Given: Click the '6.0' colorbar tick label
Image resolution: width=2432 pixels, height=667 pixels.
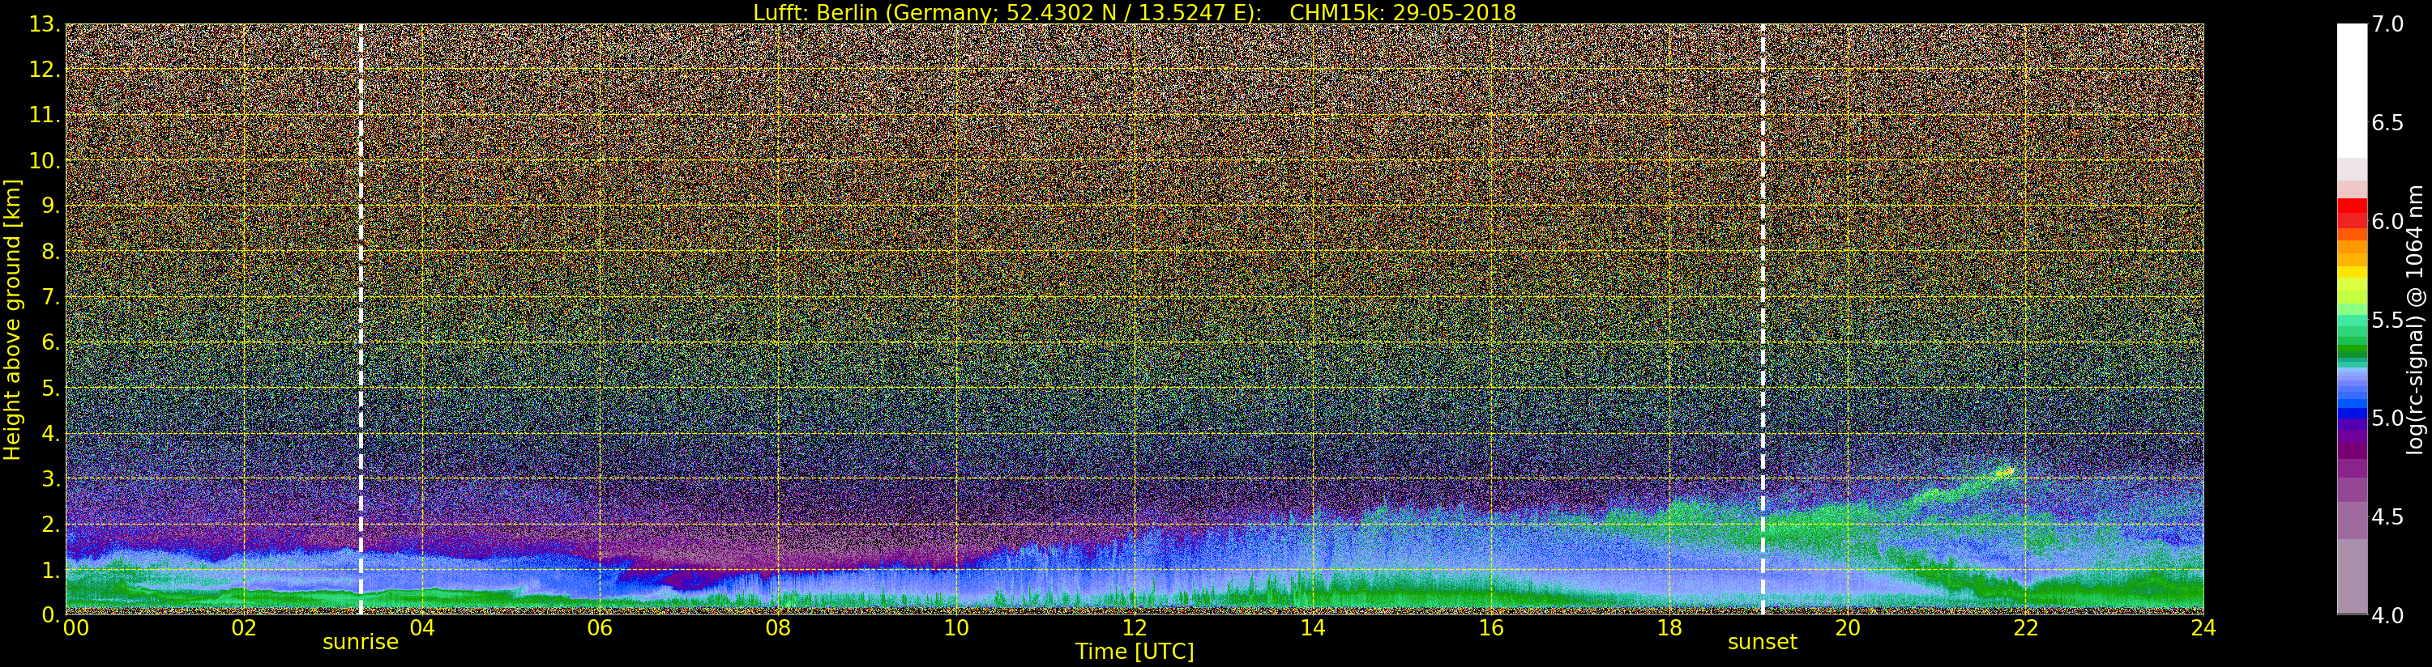Looking at the screenshot, I should point(2387,221).
